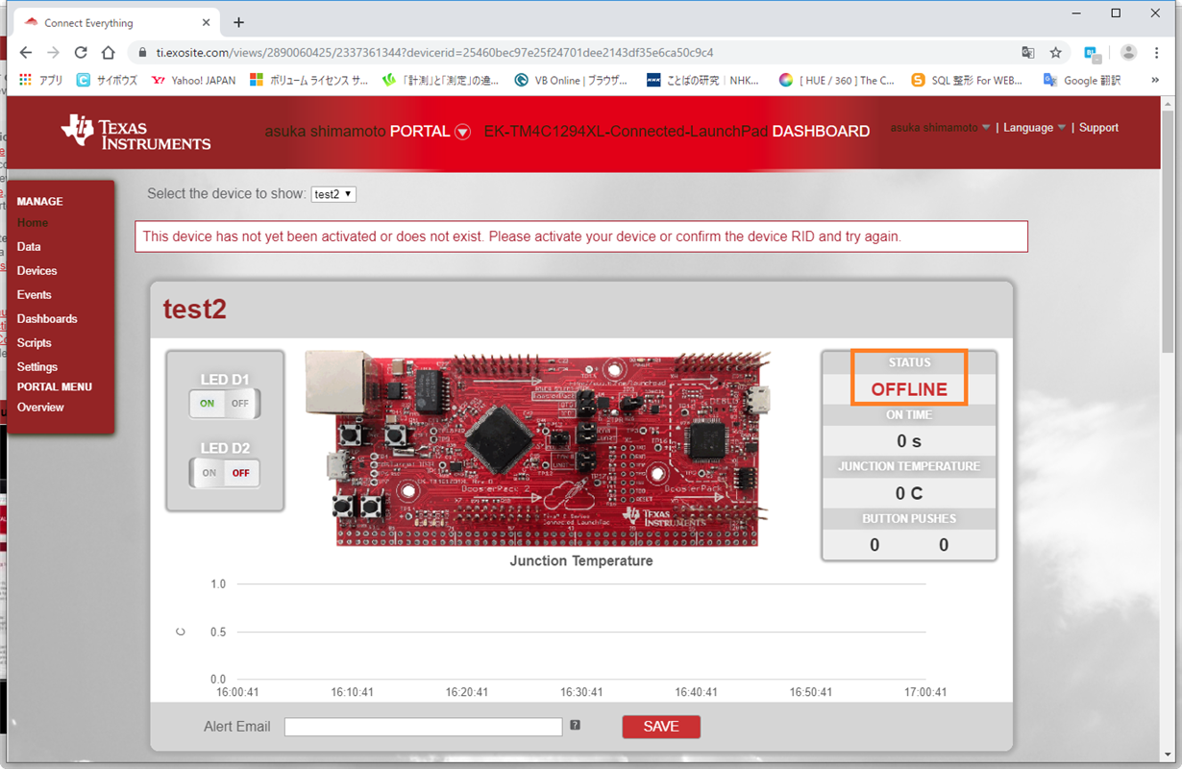The image size is (1182, 769).
Task: Open the Google 翻訳 bookmark
Action: tap(1082, 81)
